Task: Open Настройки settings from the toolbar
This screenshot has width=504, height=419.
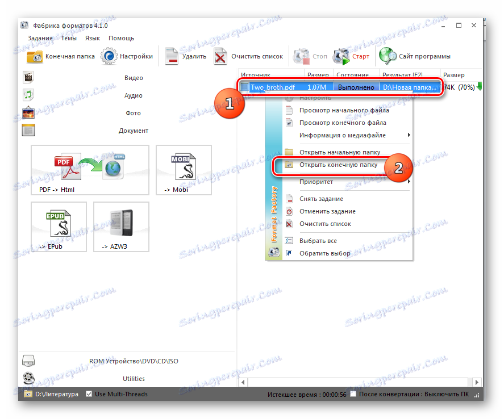Action: (127, 57)
